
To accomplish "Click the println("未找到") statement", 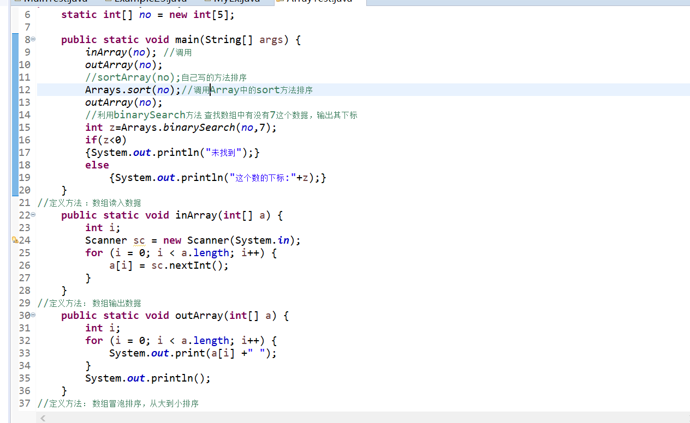I will (172, 153).
